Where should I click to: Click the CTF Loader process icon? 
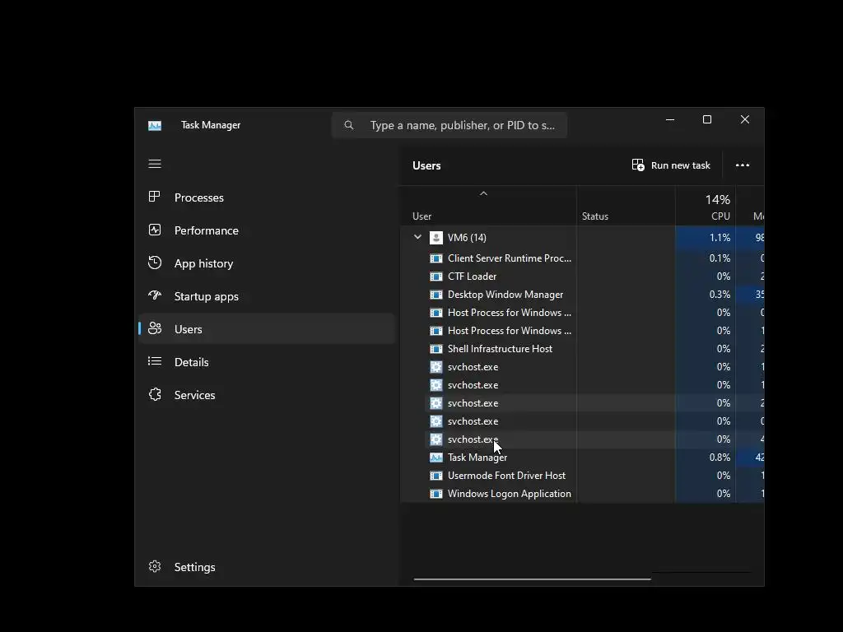coord(436,276)
